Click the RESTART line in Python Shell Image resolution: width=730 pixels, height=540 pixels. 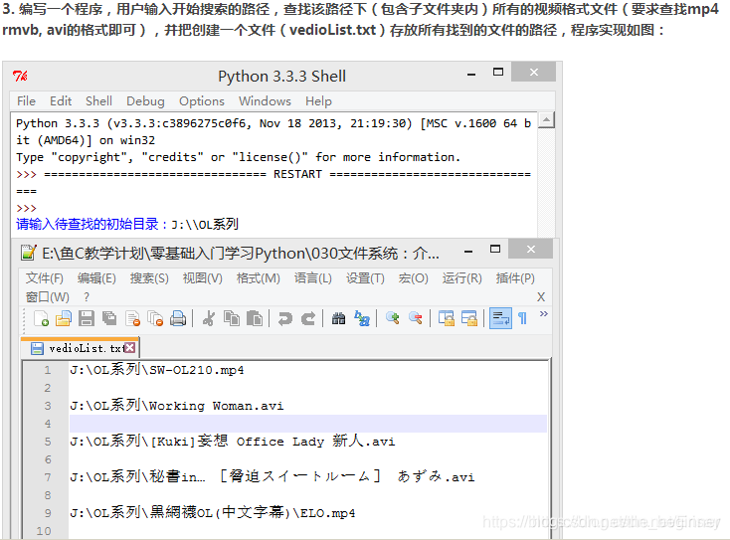tap(274, 175)
